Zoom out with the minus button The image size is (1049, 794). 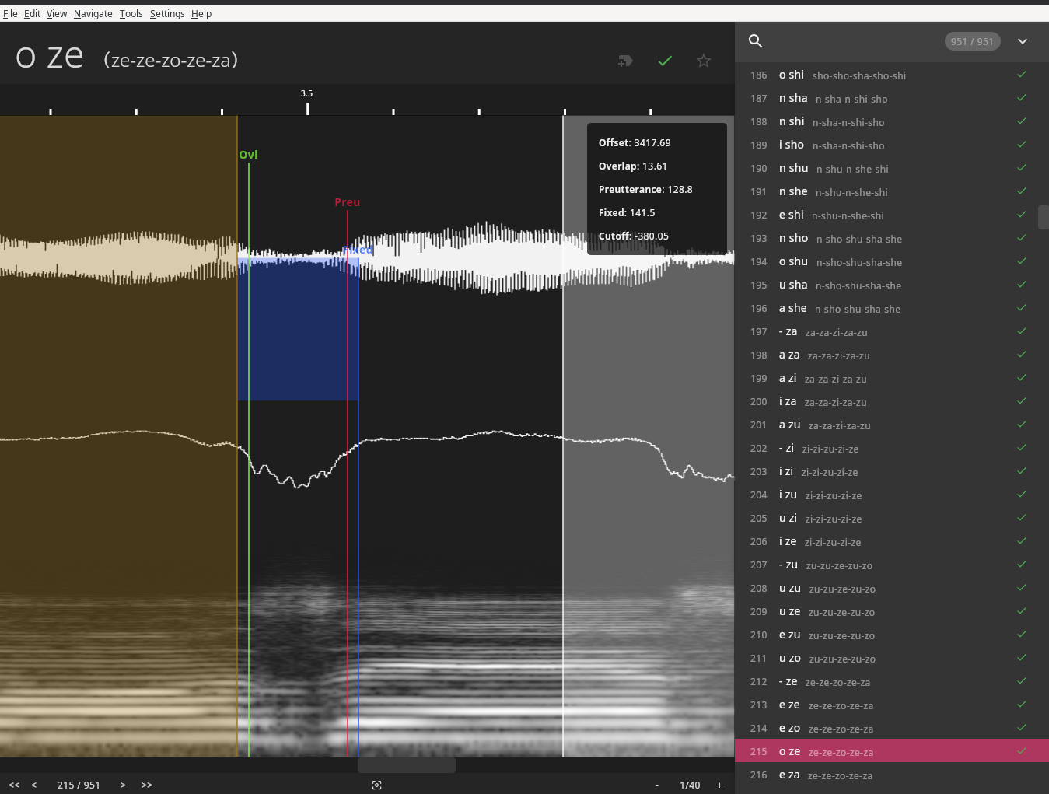657,785
